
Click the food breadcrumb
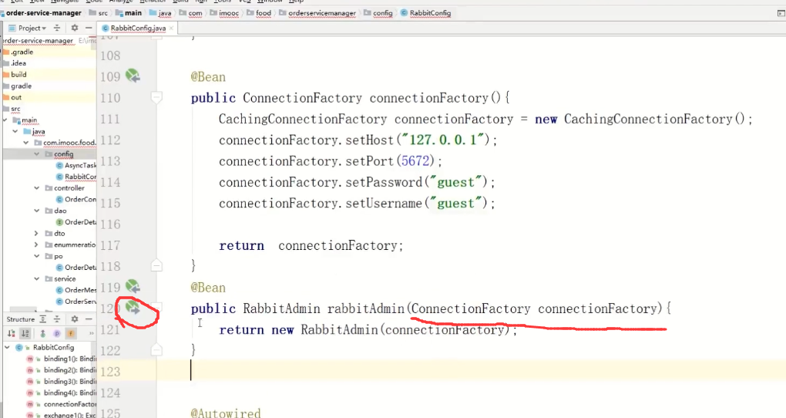[x=259, y=13]
